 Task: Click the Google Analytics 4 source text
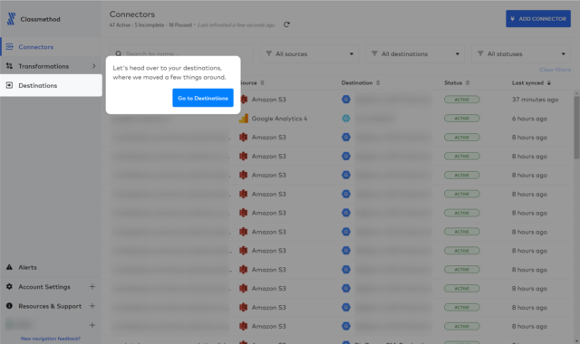(x=279, y=119)
